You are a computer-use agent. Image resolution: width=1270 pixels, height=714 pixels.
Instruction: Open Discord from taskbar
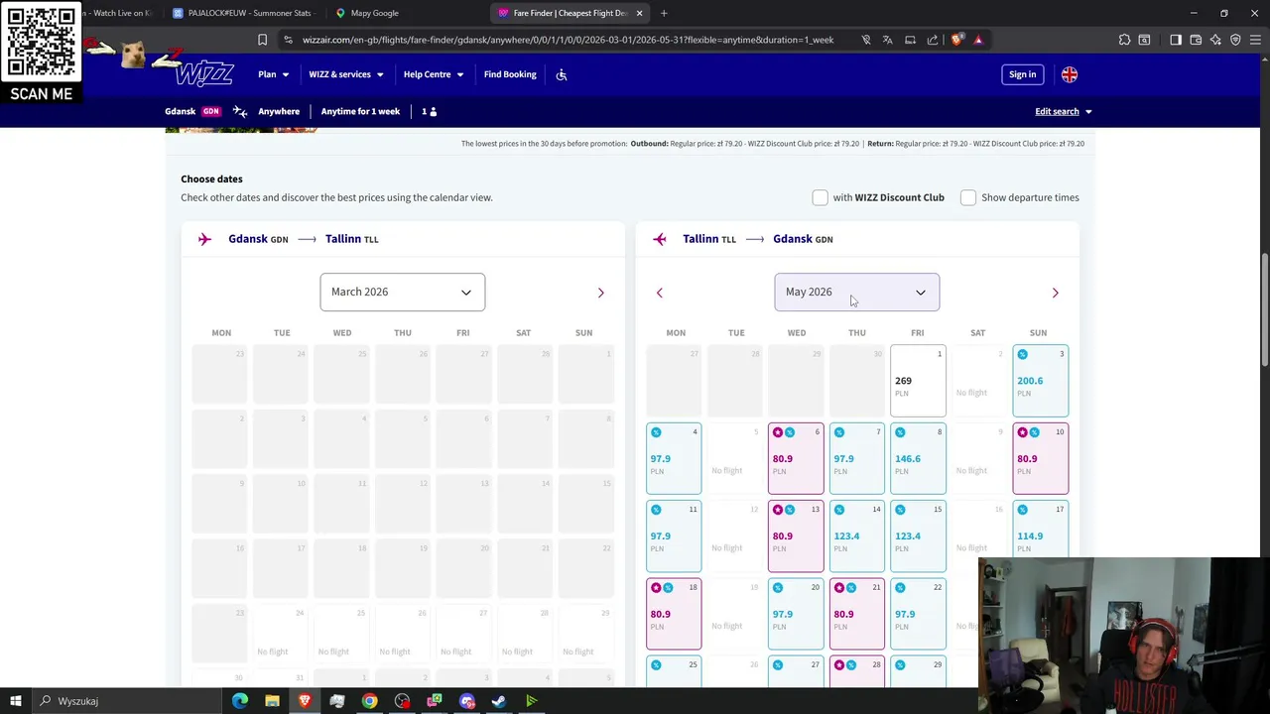pos(466,701)
